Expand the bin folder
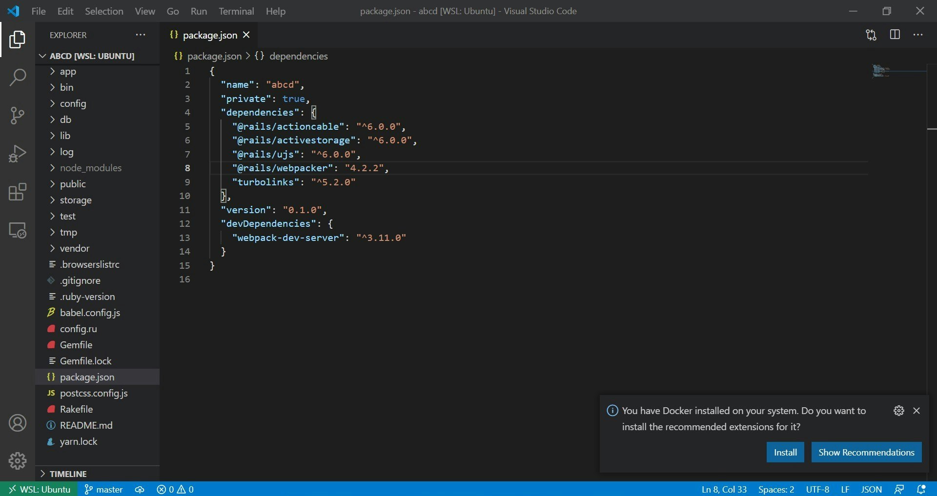 pyautogui.click(x=98, y=87)
